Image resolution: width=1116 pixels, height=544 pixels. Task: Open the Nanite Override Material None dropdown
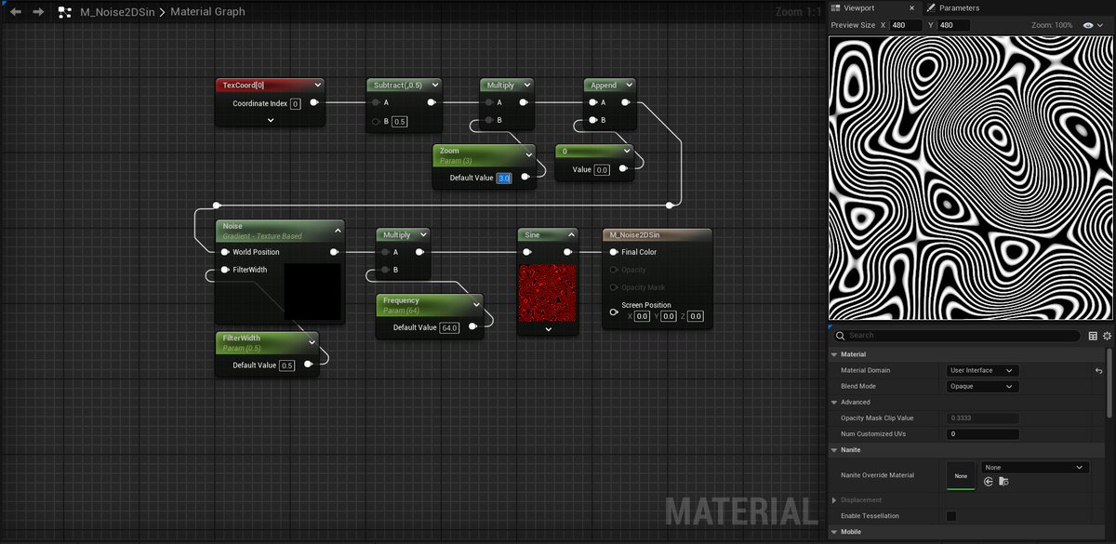[1034, 467]
